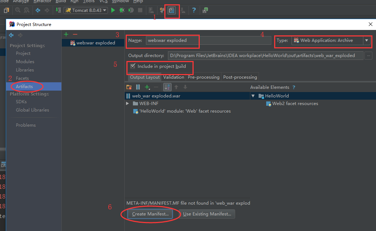Add copy of element plus dropdown
Viewport: 376px width, 231px height.
click(x=147, y=87)
